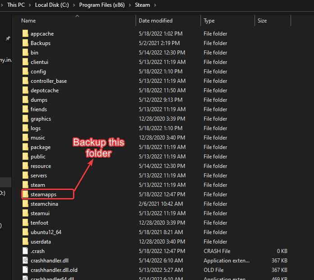Select the tenfoot folder icon
This screenshot has height=280, width=314.
click(25, 222)
